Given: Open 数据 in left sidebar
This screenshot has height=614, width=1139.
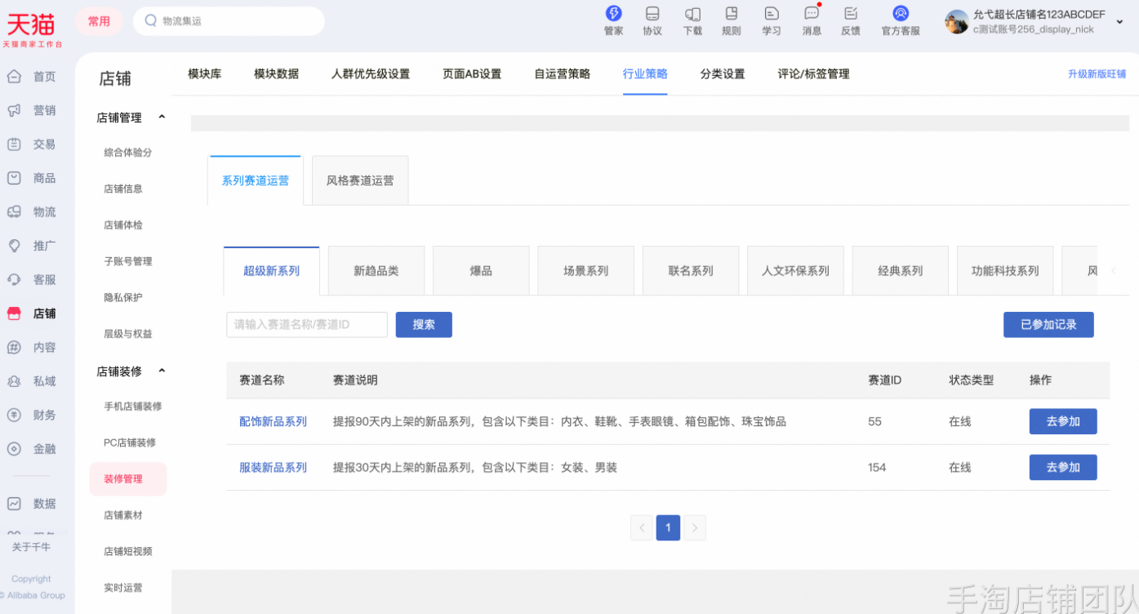Looking at the screenshot, I should pyautogui.click(x=32, y=504).
